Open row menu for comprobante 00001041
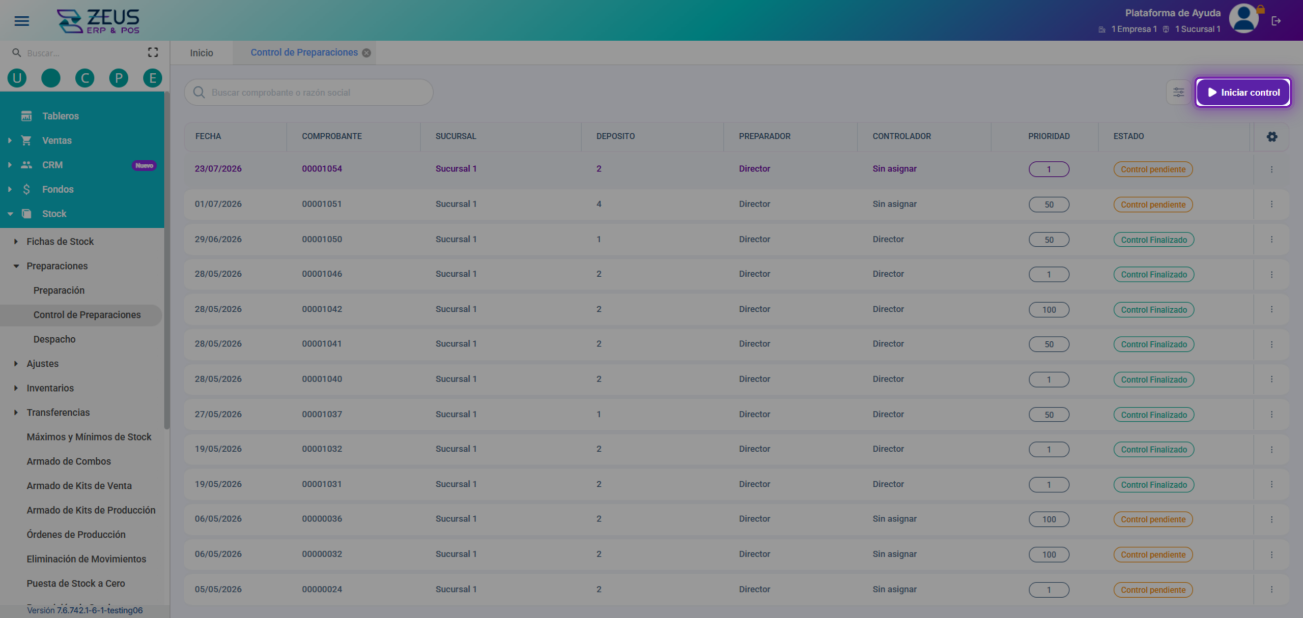The width and height of the screenshot is (1303, 618). 1271,344
